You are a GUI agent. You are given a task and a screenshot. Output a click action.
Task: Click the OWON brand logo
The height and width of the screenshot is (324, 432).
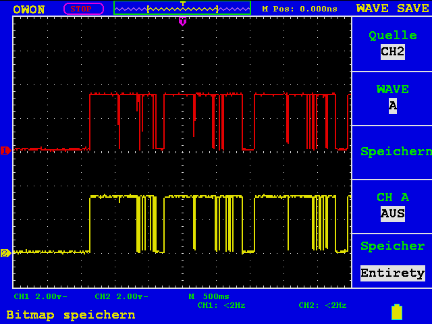[x=29, y=9]
